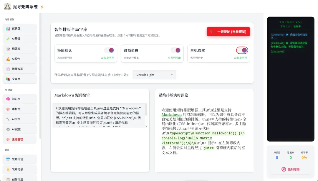Click the 矩阵分发核心 V2.1 console title
The width and height of the screenshot is (318, 181).
(290, 22)
